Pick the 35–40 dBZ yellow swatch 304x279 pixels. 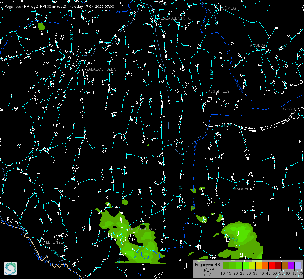[259, 265]
